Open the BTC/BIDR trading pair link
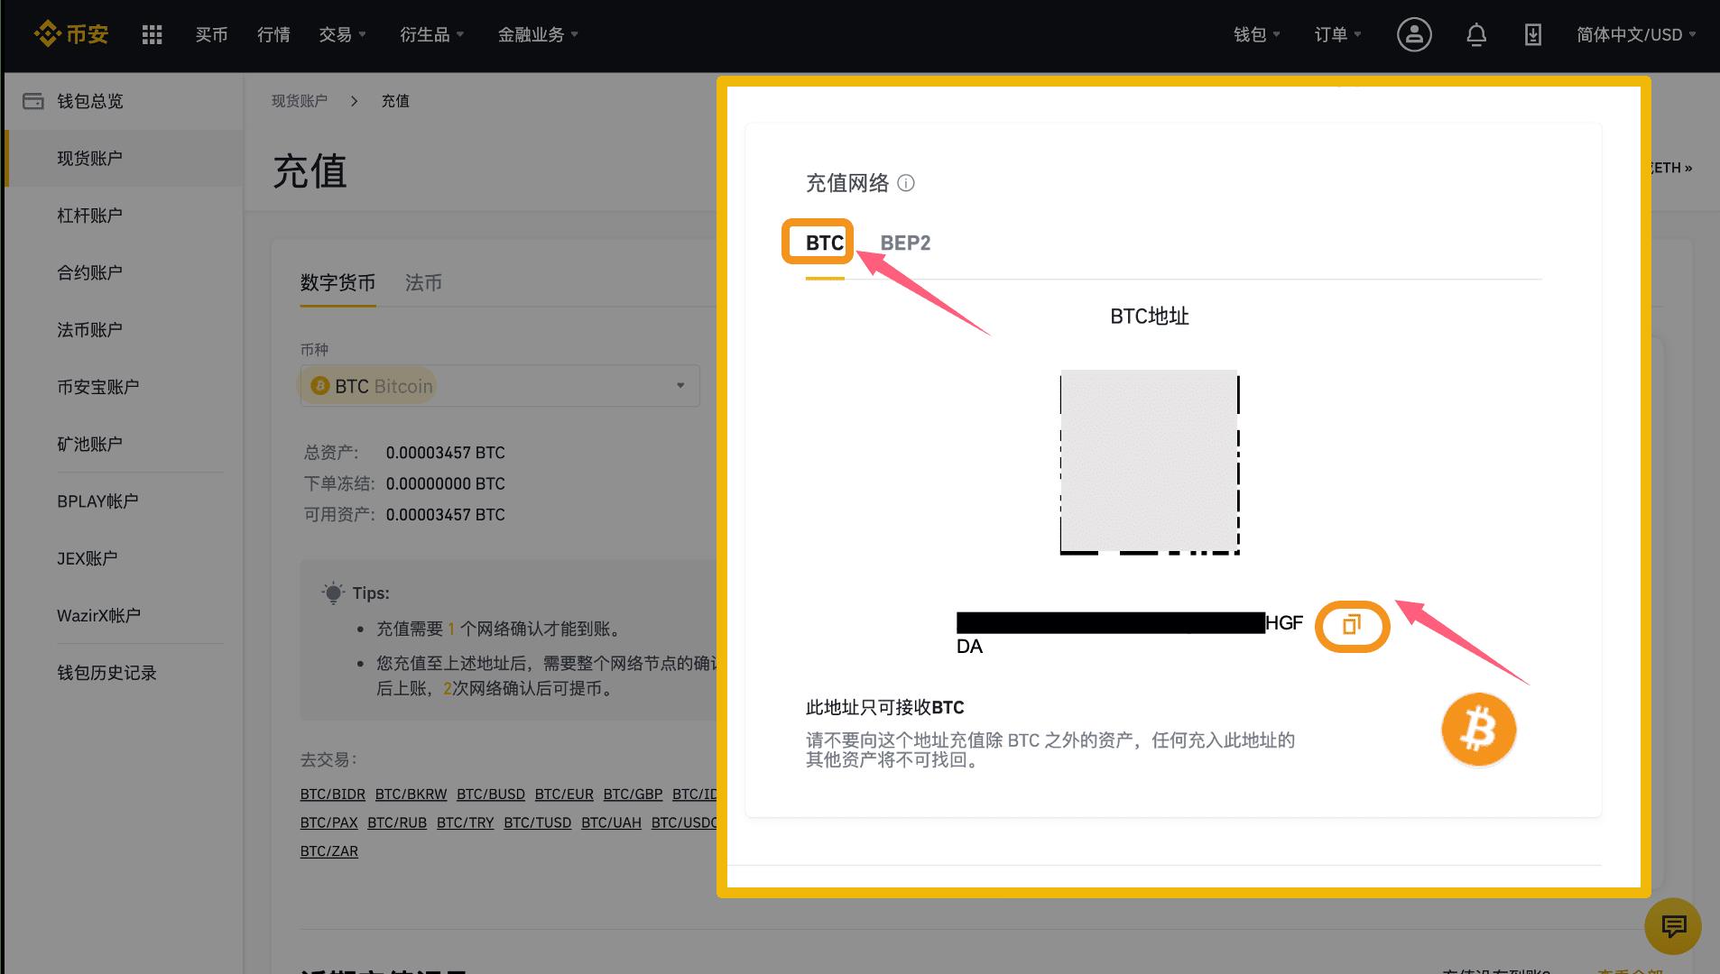This screenshot has height=974, width=1720. (x=333, y=795)
